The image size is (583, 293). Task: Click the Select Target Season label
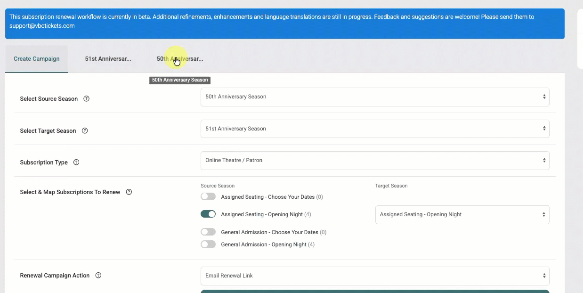[48, 131]
